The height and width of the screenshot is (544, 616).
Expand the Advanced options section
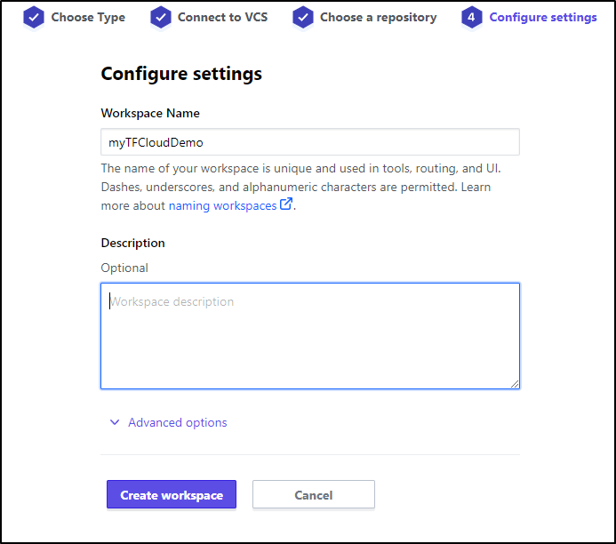point(178,422)
